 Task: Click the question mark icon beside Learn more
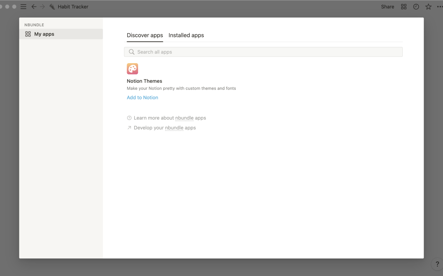tap(129, 118)
